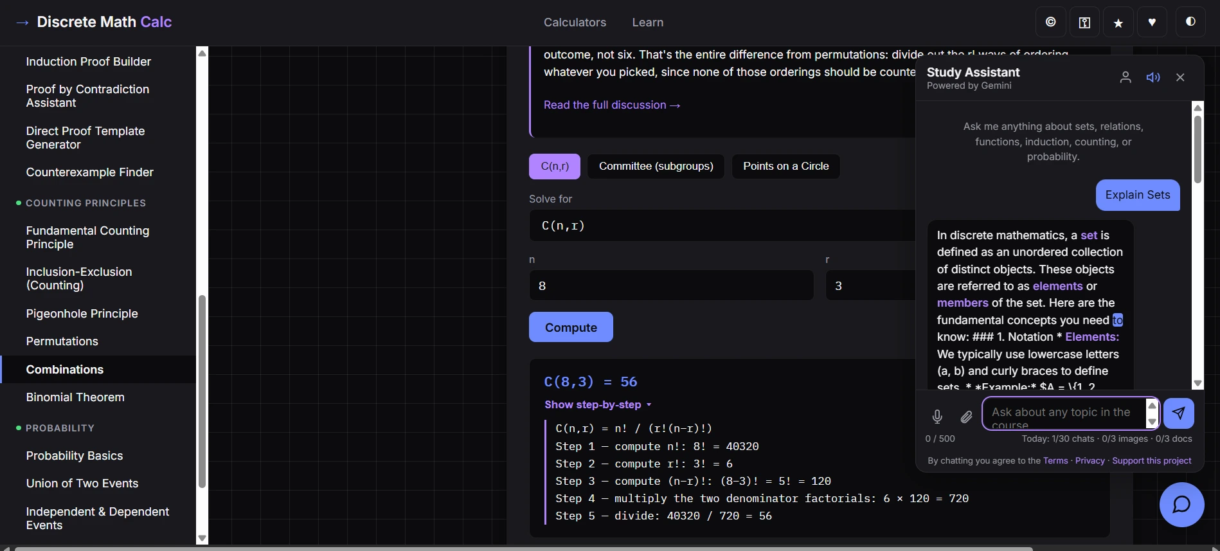Open Probability Basics in sidebar
The width and height of the screenshot is (1220, 551).
click(75, 456)
